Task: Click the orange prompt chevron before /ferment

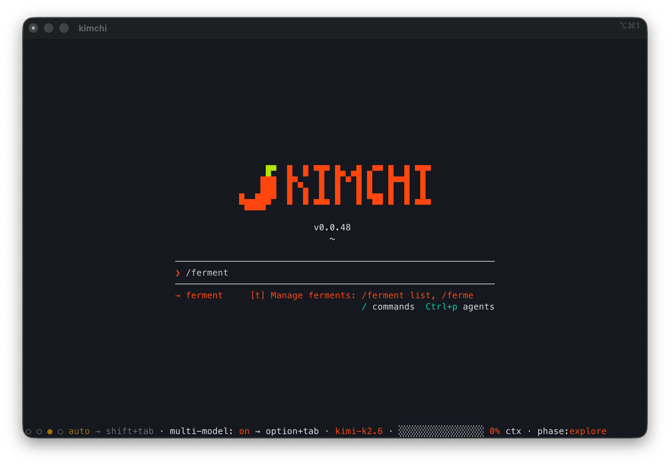Action: (178, 273)
